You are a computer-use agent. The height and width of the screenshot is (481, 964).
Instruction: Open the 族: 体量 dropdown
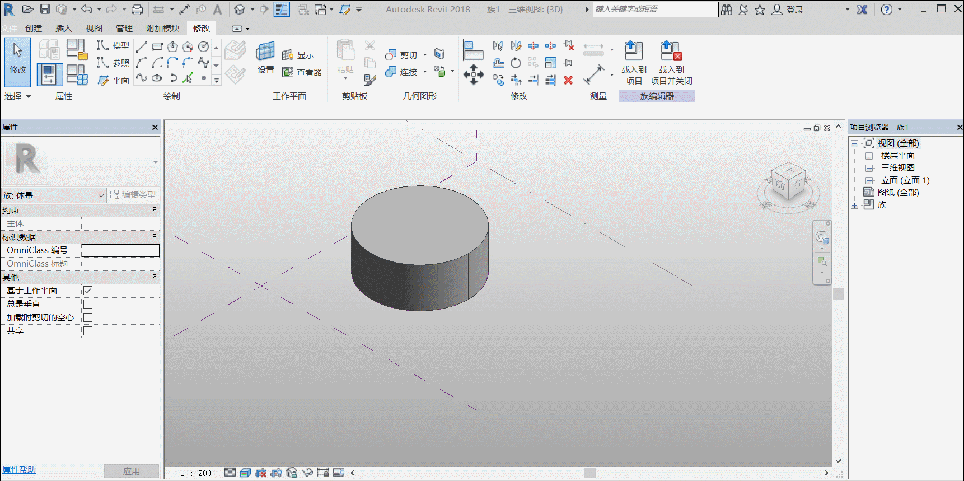[54, 195]
